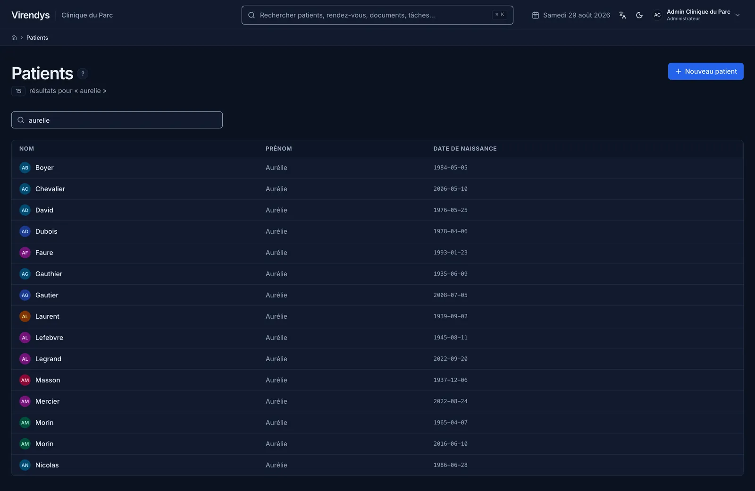
Task: Click birth date 2008-07-05
Action: [x=450, y=295]
